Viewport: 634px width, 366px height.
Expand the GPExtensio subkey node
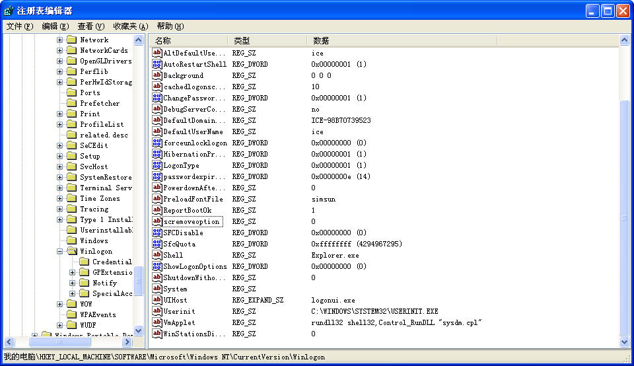tap(73, 273)
